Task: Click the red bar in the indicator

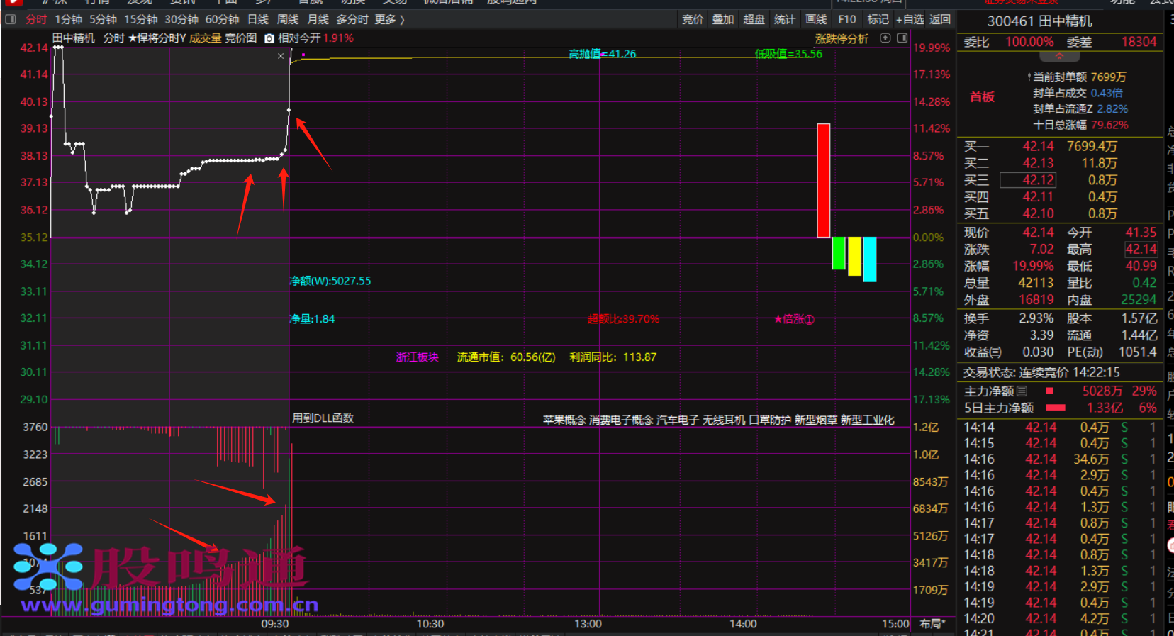Action: coord(823,180)
